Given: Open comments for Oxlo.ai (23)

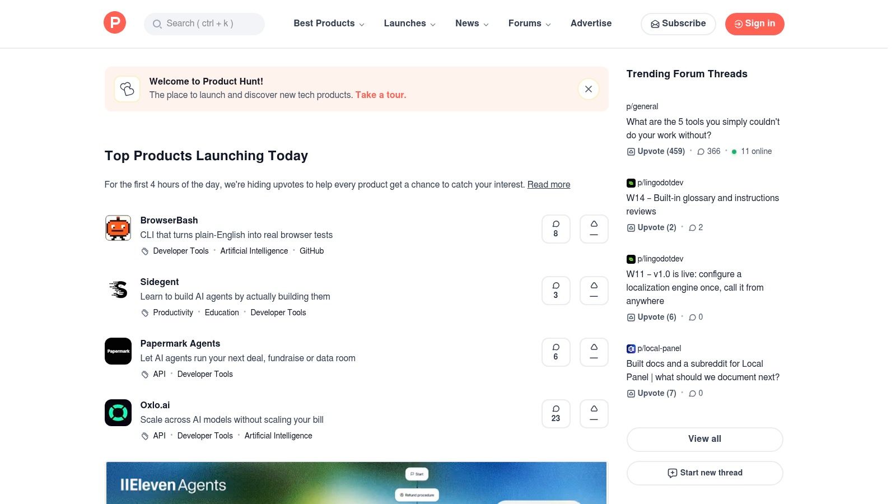Looking at the screenshot, I should pyautogui.click(x=556, y=414).
